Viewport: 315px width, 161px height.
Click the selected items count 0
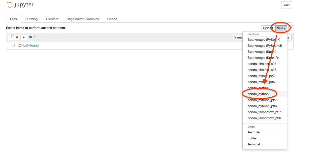tap(17, 37)
